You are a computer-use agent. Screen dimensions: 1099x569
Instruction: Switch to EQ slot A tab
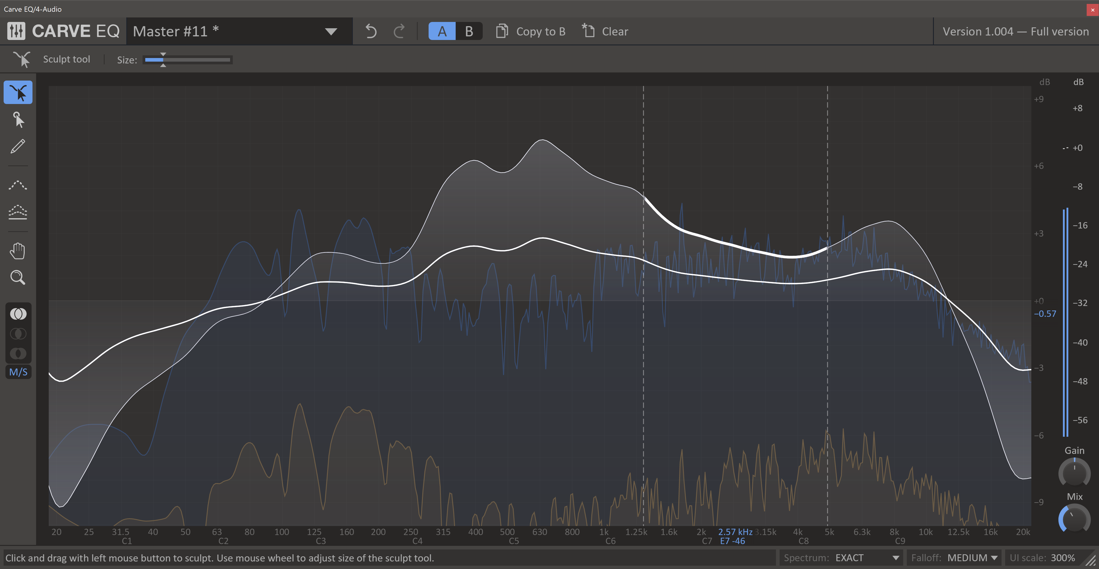click(x=442, y=31)
